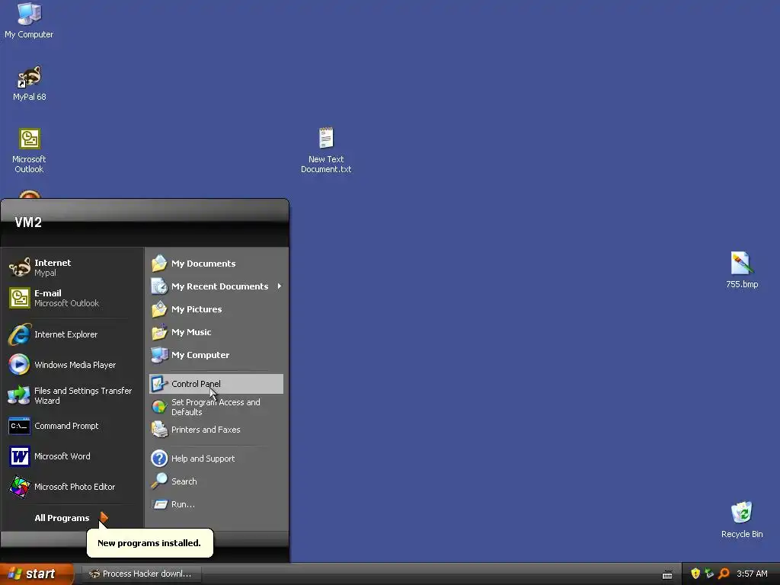Expand All Programs list

pyautogui.click(x=72, y=518)
